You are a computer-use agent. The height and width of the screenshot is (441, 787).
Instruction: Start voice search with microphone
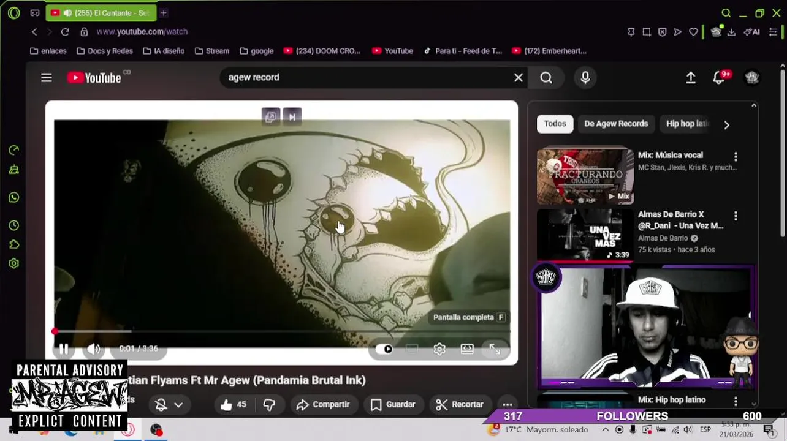click(585, 77)
